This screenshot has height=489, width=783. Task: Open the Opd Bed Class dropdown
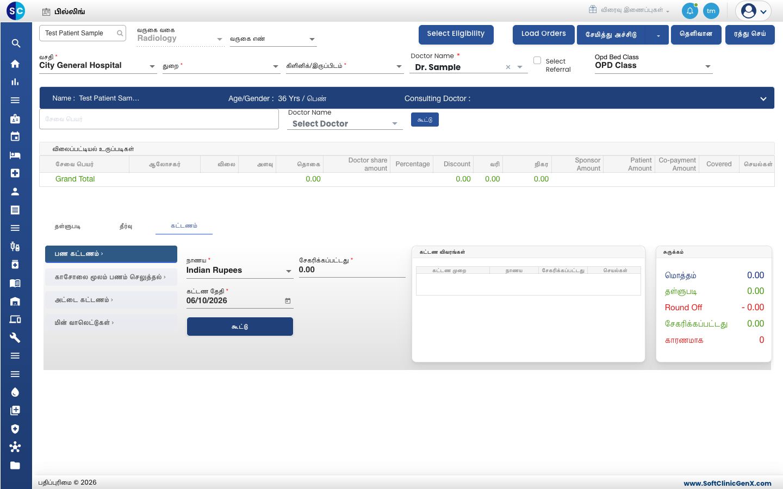[707, 66]
